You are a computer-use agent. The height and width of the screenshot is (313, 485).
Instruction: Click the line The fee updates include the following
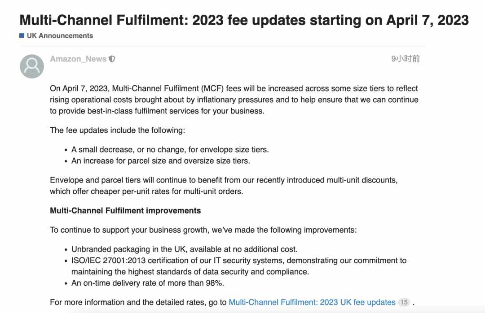(118, 130)
